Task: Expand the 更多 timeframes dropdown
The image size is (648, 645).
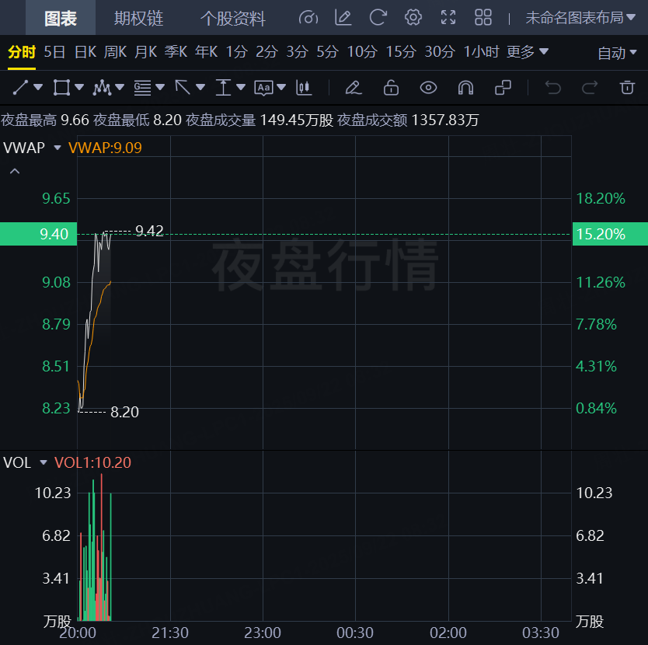Action: point(528,52)
